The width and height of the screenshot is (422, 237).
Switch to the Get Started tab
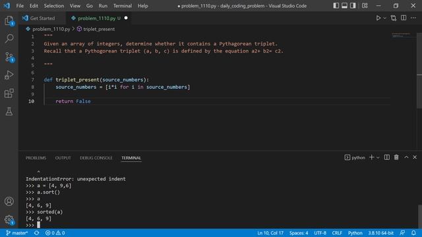(x=42, y=18)
